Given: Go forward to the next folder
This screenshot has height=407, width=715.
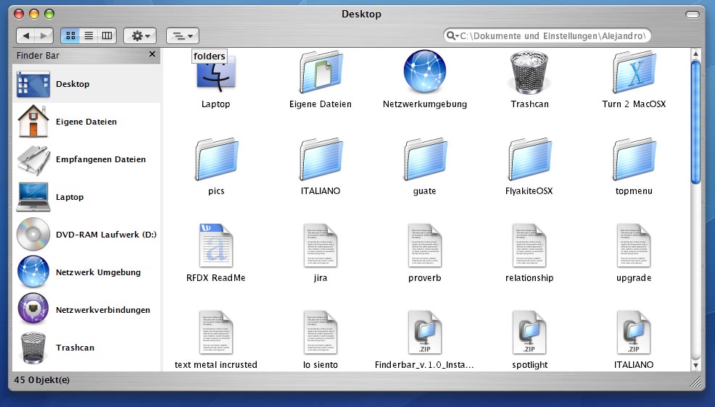Looking at the screenshot, I should [x=44, y=35].
